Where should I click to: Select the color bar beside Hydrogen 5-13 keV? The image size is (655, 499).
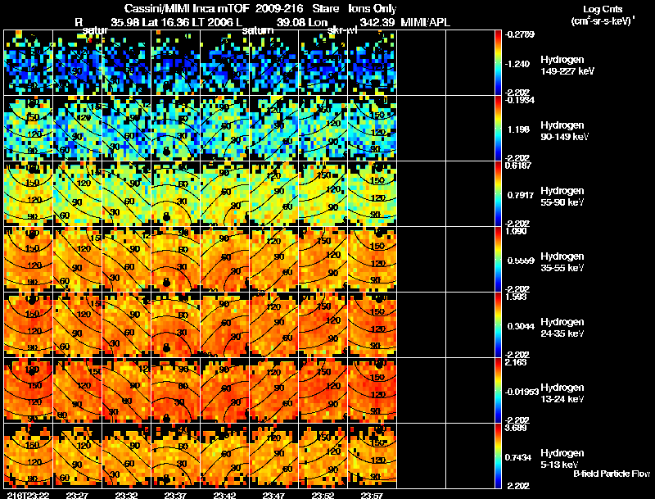(498, 456)
